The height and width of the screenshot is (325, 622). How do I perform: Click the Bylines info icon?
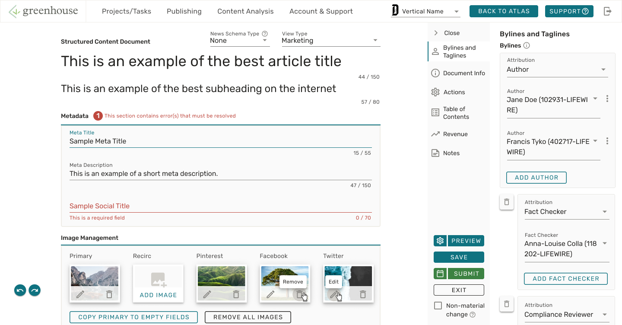click(x=526, y=45)
